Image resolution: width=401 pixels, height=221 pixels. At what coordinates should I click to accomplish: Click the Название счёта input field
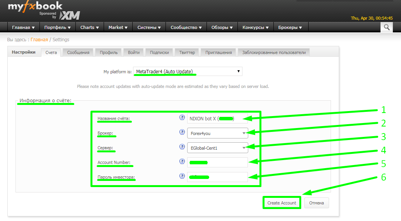click(x=217, y=119)
